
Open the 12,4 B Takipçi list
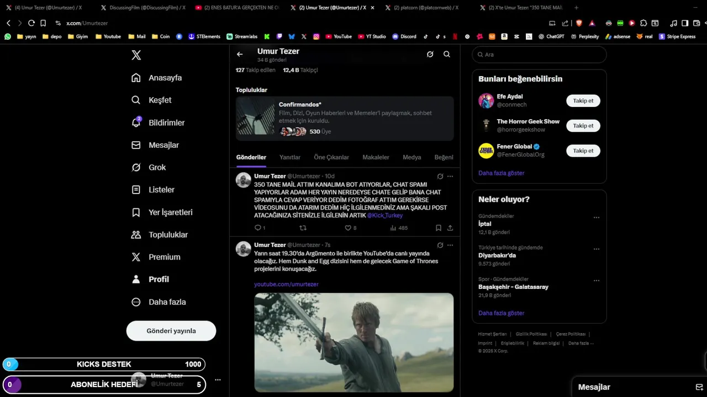coord(300,70)
